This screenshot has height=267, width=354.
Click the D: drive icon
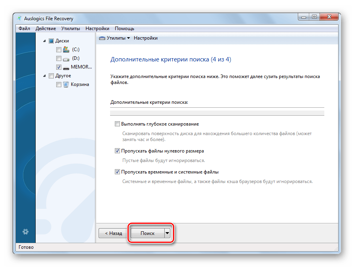click(x=66, y=59)
